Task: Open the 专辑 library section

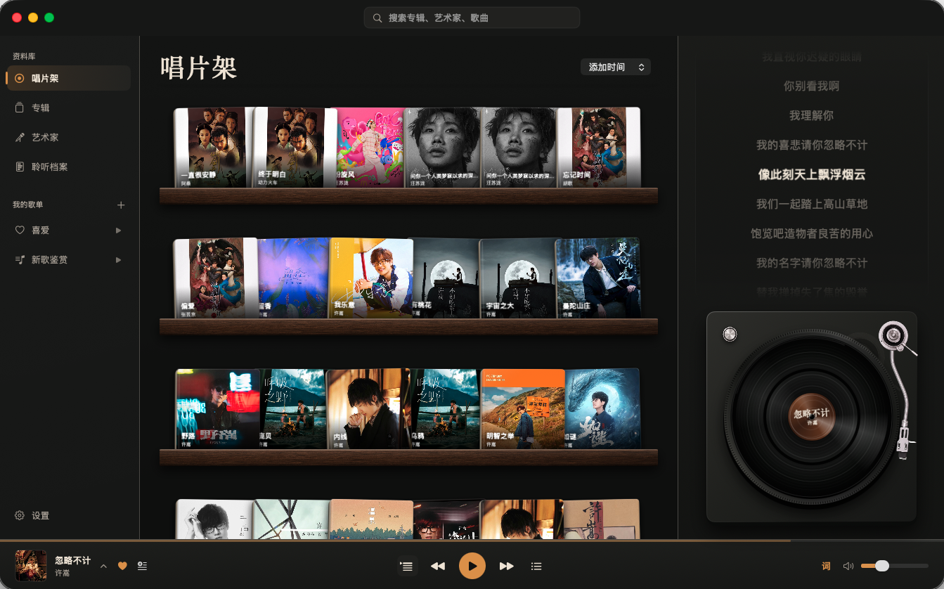Action: click(68, 108)
